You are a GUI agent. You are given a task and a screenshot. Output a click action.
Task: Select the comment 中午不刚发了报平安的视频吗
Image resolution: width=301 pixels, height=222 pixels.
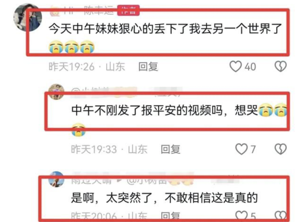tap(147, 110)
